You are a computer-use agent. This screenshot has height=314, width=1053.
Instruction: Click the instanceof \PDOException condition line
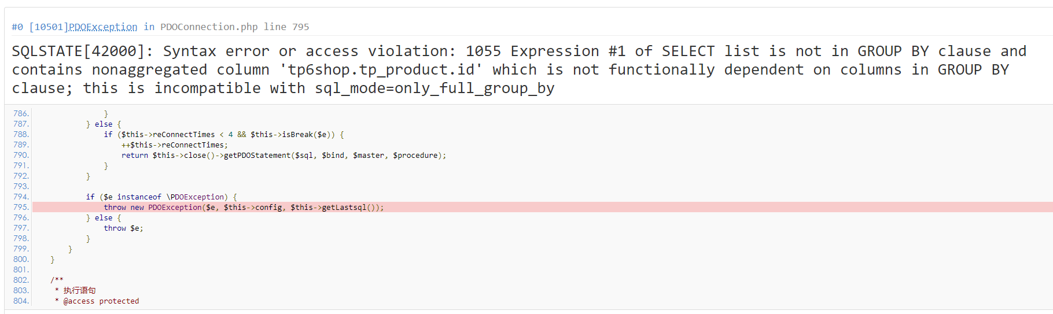click(x=161, y=197)
